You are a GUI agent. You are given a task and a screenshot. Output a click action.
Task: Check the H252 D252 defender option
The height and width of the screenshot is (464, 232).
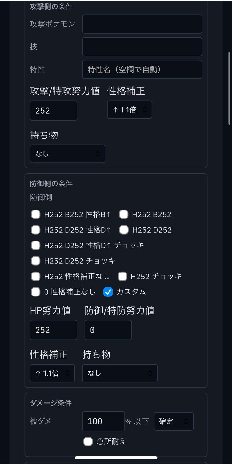pyautogui.click(x=124, y=230)
